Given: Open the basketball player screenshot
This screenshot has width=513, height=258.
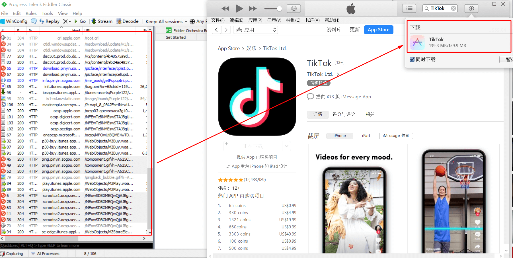Looking at the screenshot, I should (454, 198).
